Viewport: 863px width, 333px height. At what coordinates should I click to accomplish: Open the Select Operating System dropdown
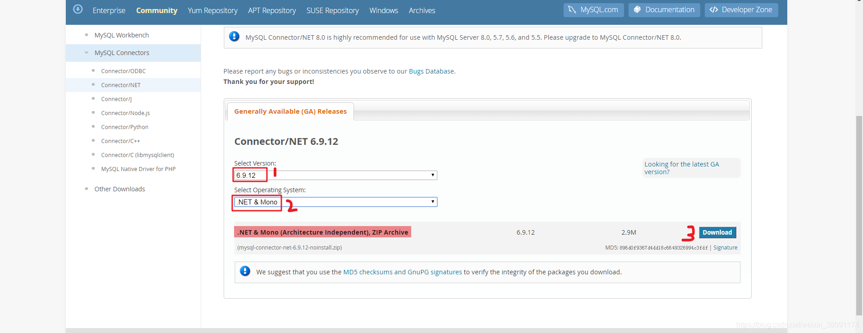tap(335, 202)
